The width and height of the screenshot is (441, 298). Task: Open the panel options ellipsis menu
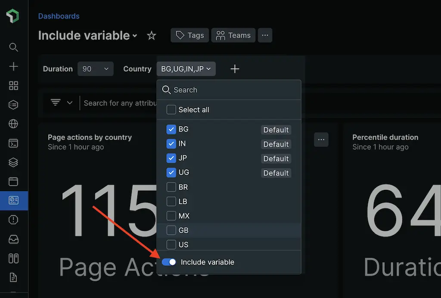coord(321,140)
